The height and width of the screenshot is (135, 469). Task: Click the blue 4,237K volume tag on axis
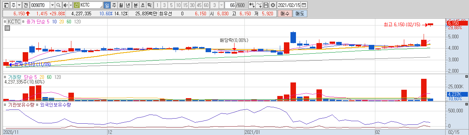click(x=457, y=94)
